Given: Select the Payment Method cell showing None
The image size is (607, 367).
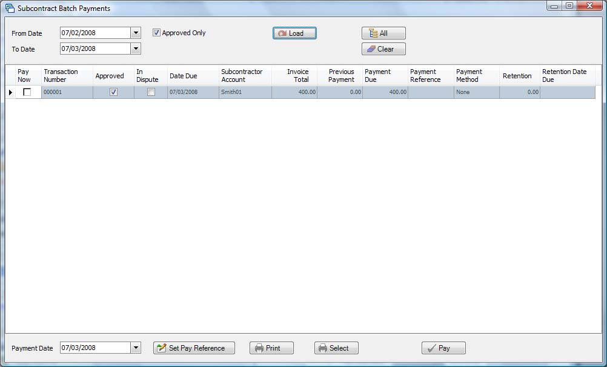Looking at the screenshot, I should (x=476, y=92).
